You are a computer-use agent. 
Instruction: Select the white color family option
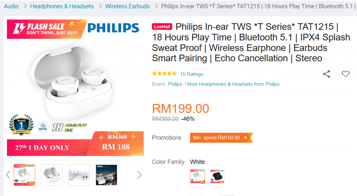click(197, 176)
